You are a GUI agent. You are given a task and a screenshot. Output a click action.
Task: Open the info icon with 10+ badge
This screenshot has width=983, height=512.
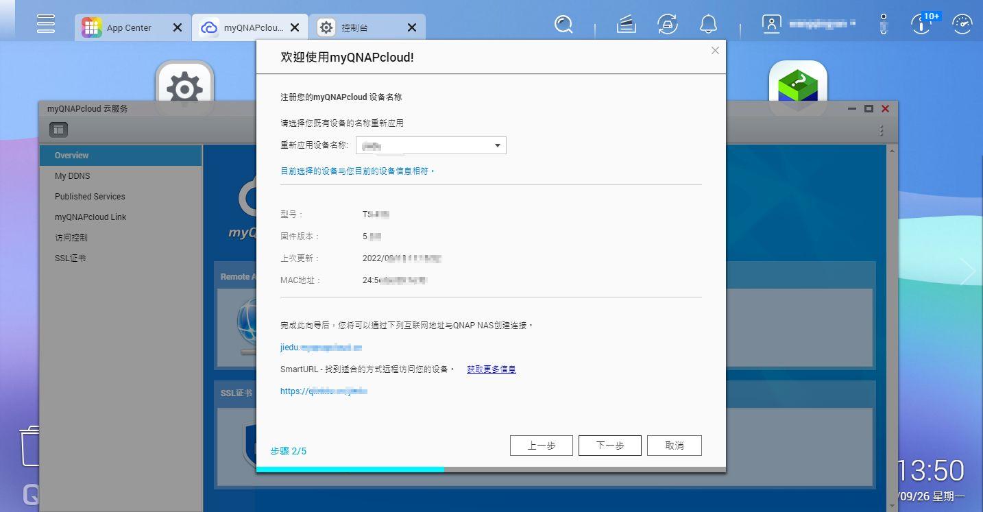[x=923, y=24]
